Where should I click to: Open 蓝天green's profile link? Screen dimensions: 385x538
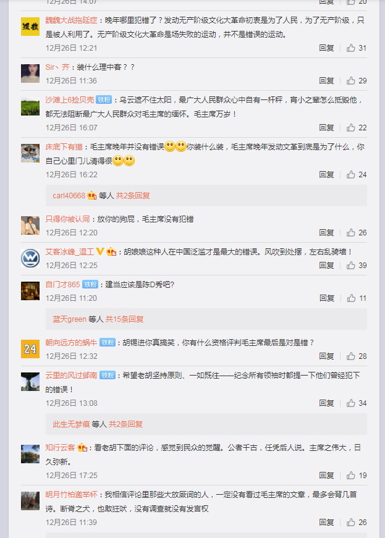(69, 319)
